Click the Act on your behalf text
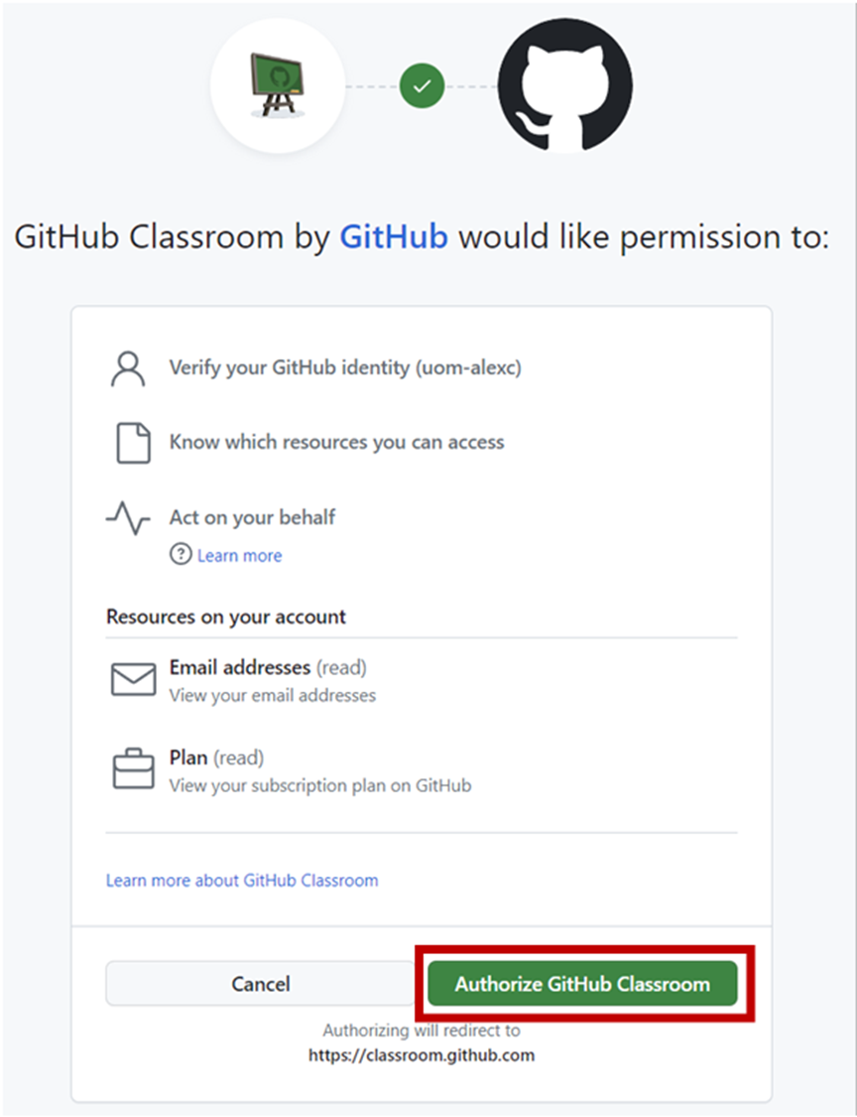Image resolution: width=857 pixels, height=1117 pixels. [252, 517]
